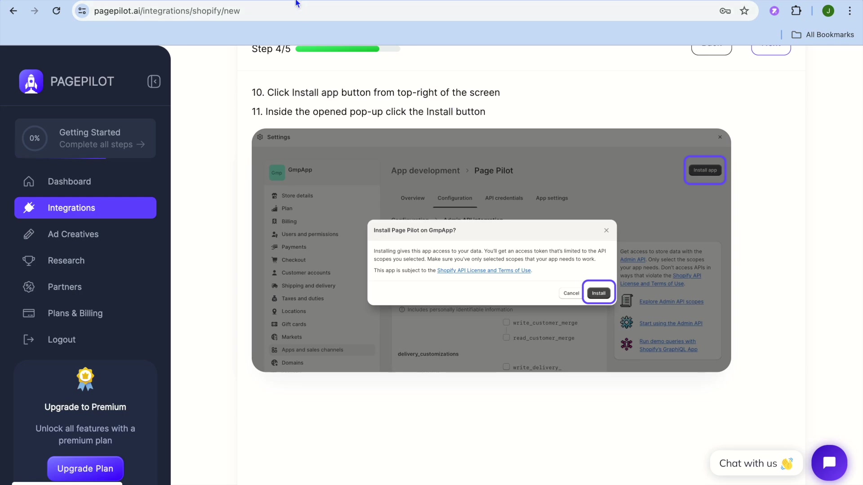This screenshot has width=863, height=485.
Task: Open the Research trophy icon
Action: coord(29,260)
